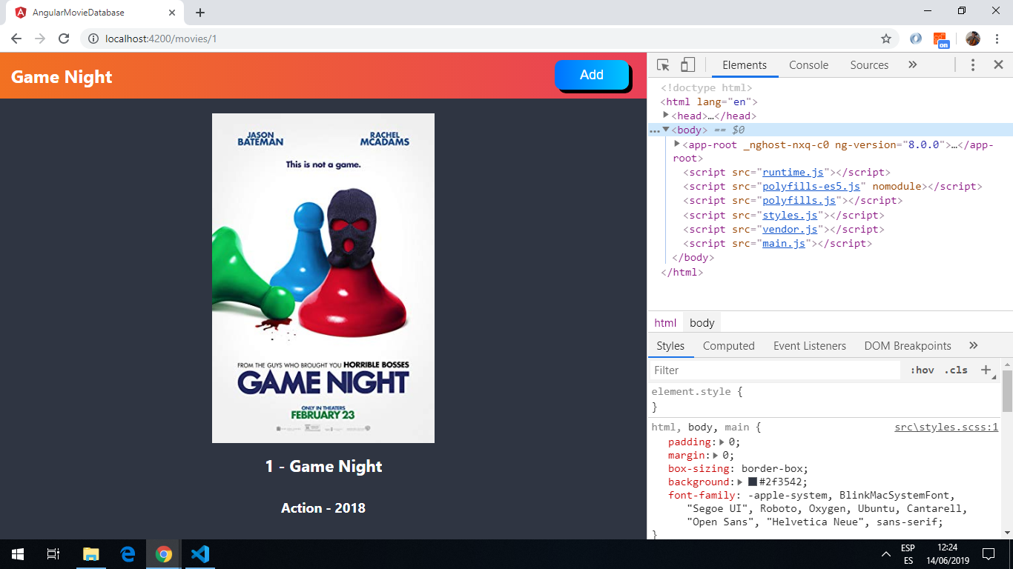1013x569 pixels.
Task: Collapse the body element node
Action: point(666,130)
